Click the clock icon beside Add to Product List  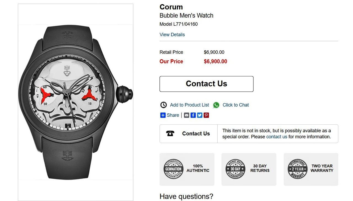pyautogui.click(x=164, y=105)
